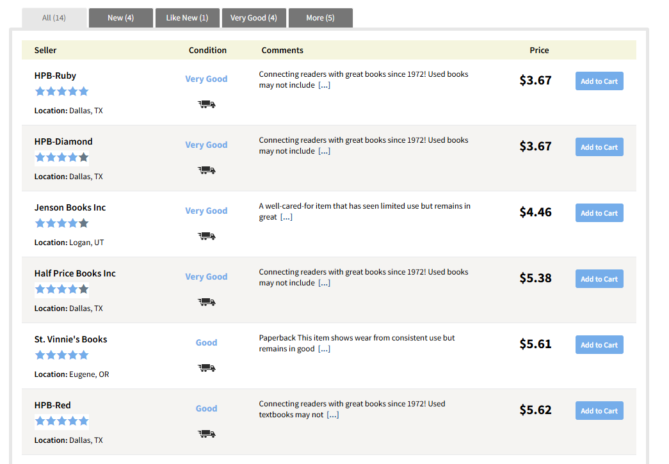Click the Comments column header
The image size is (669, 464).
click(x=282, y=51)
